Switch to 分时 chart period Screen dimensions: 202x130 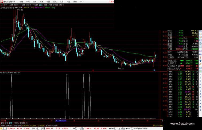[x=6, y=5]
